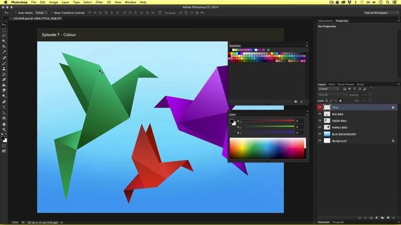Switch to the Paths tab
Image resolution: width=401 pixels, height=225 pixels.
331,84
